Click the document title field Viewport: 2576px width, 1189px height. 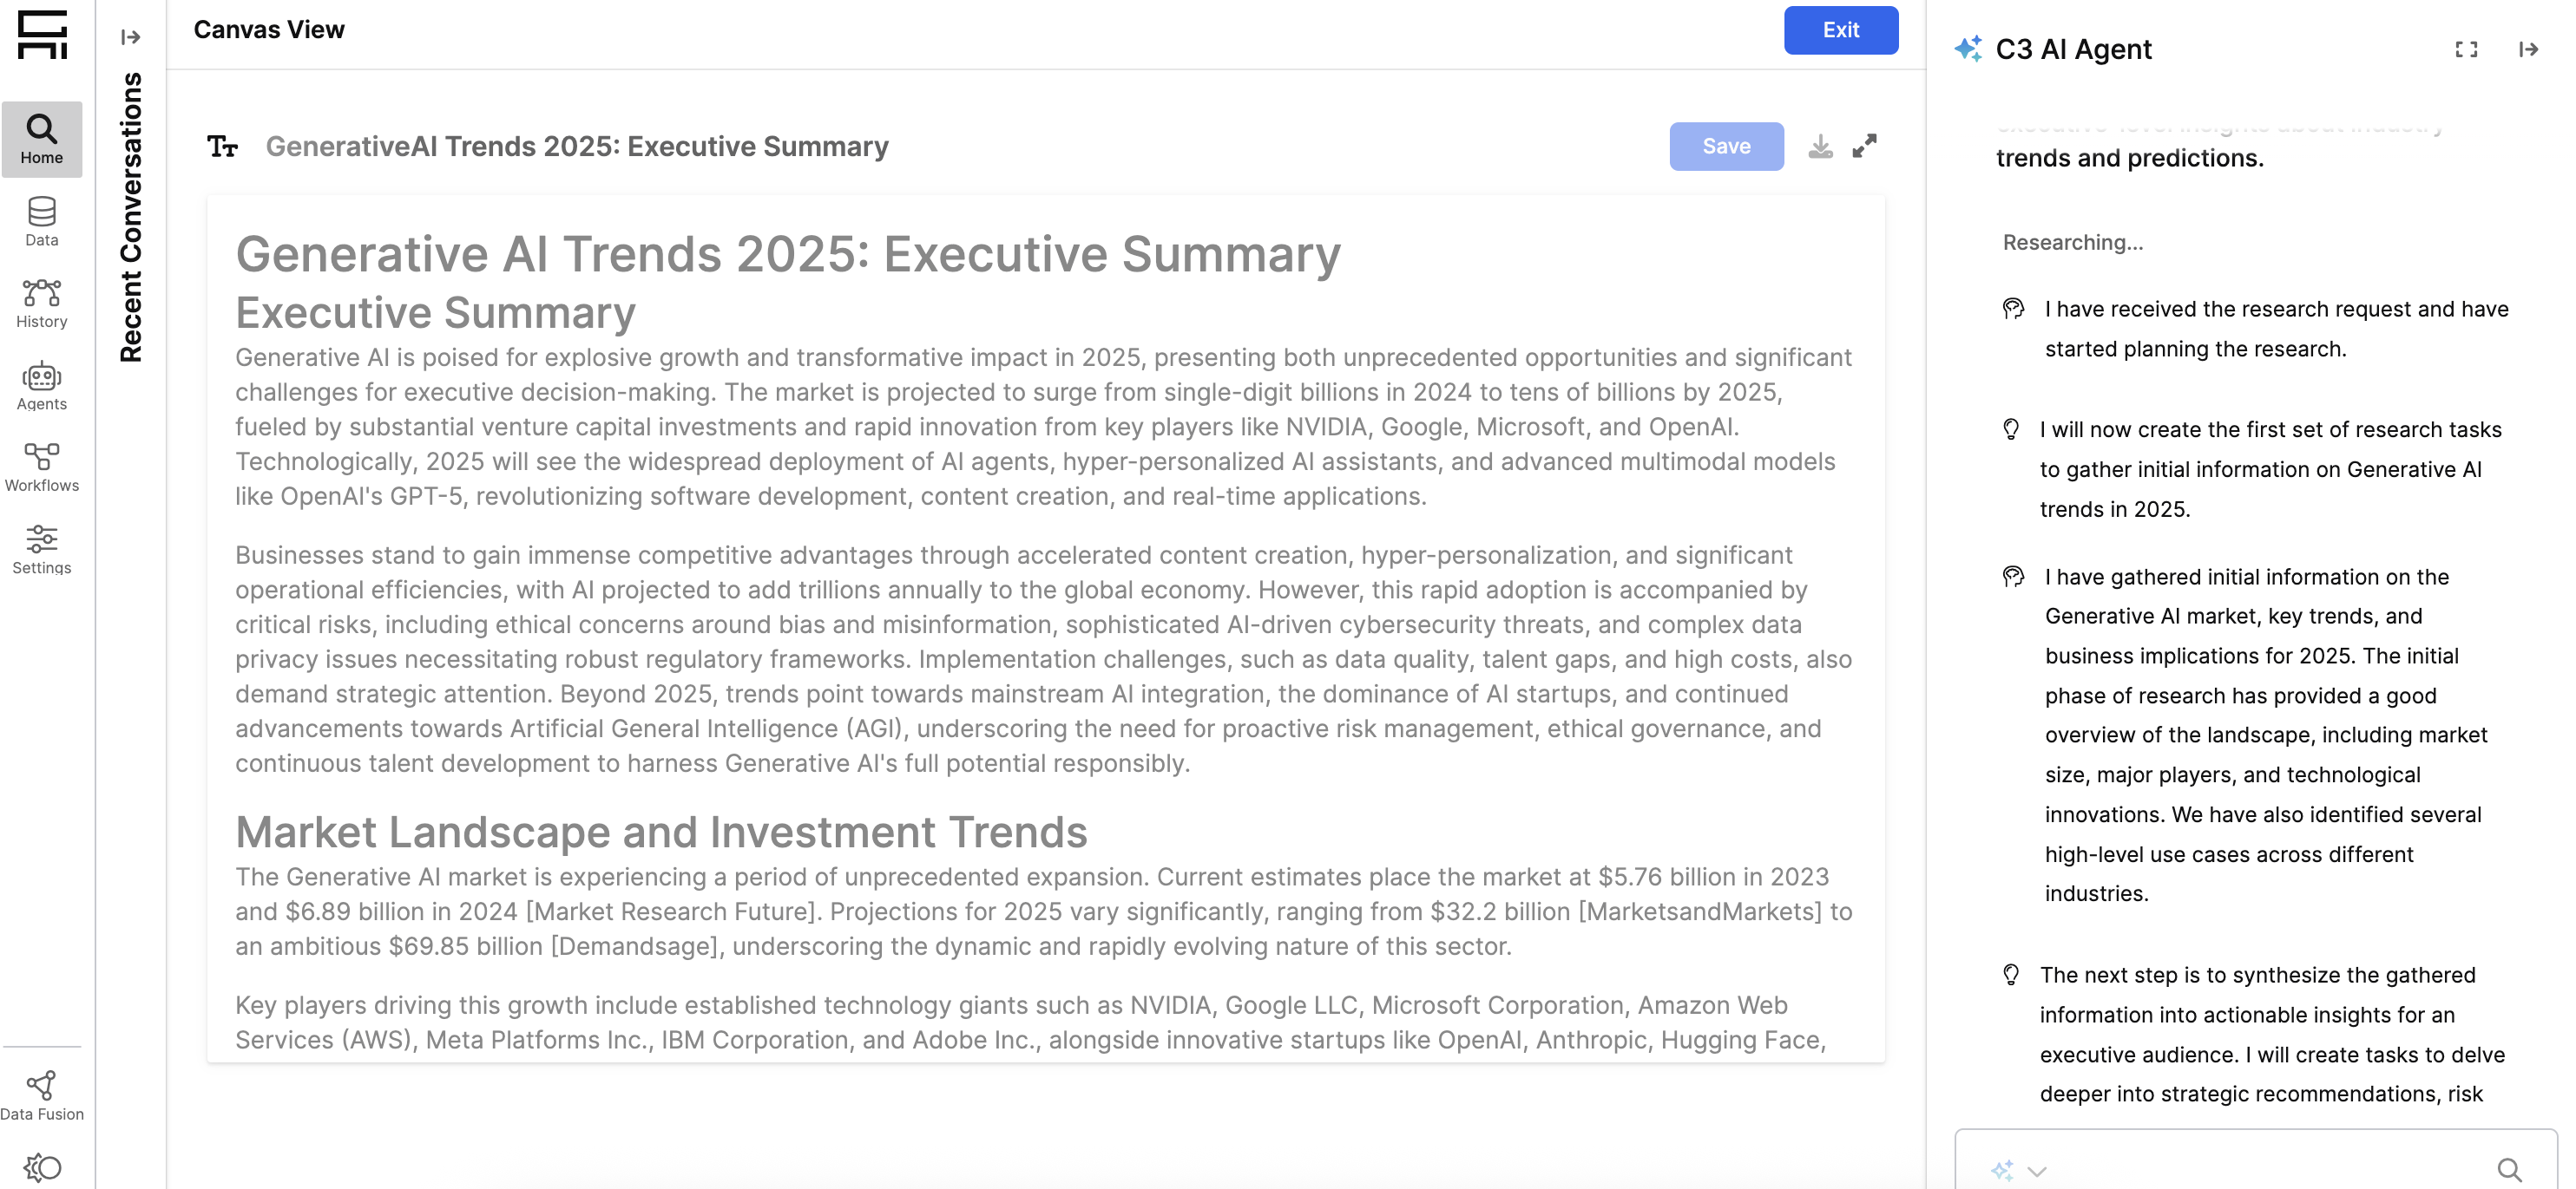click(577, 147)
